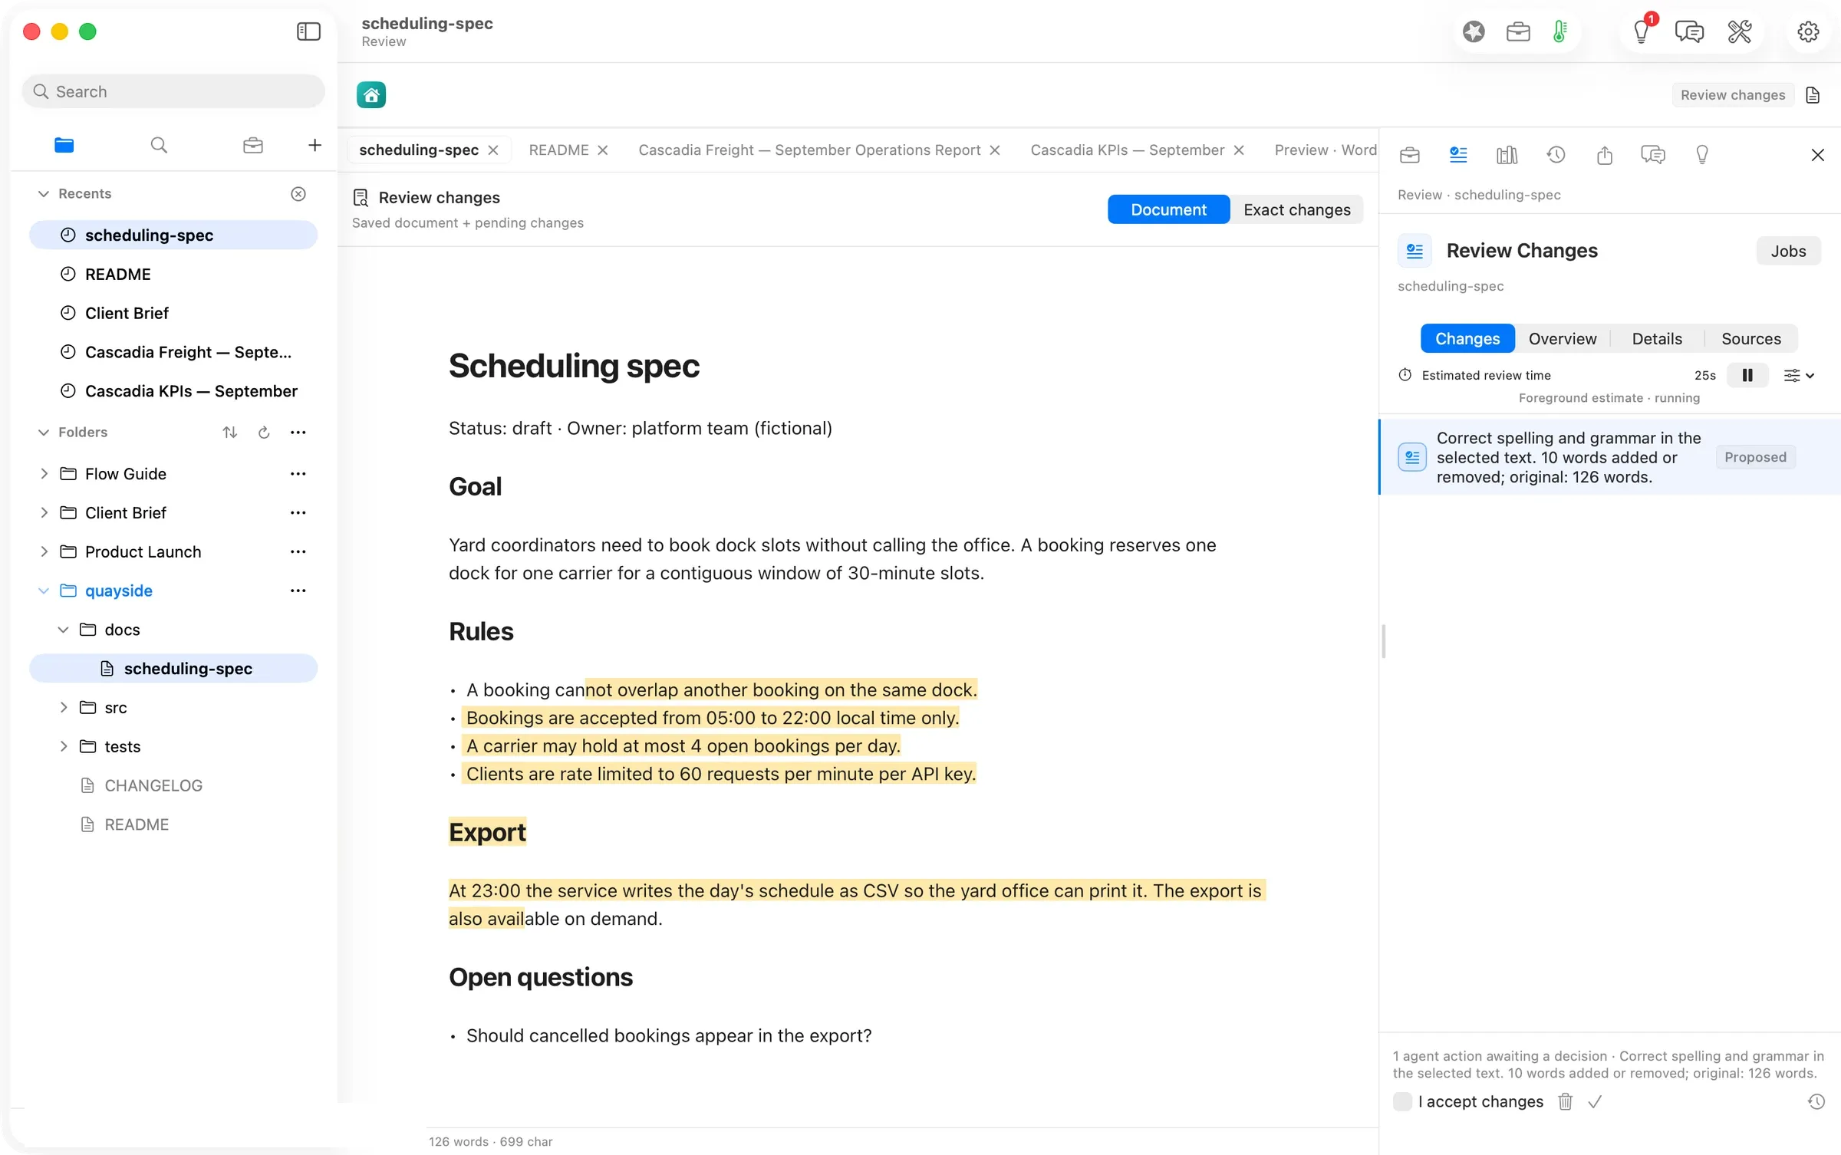1841x1155 pixels.
Task: Open the lightbulb icon in the right panel toolbar
Action: (1701, 155)
